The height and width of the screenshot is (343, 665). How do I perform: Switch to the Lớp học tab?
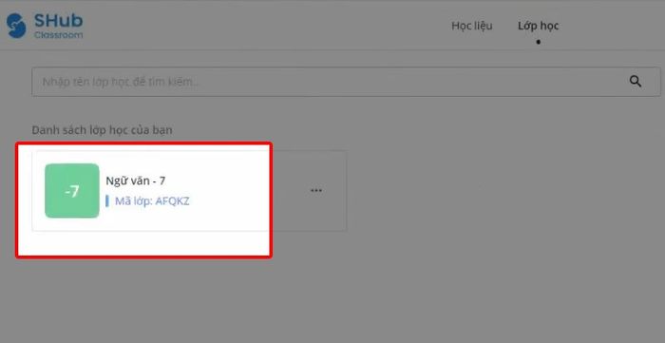click(x=538, y=26)
